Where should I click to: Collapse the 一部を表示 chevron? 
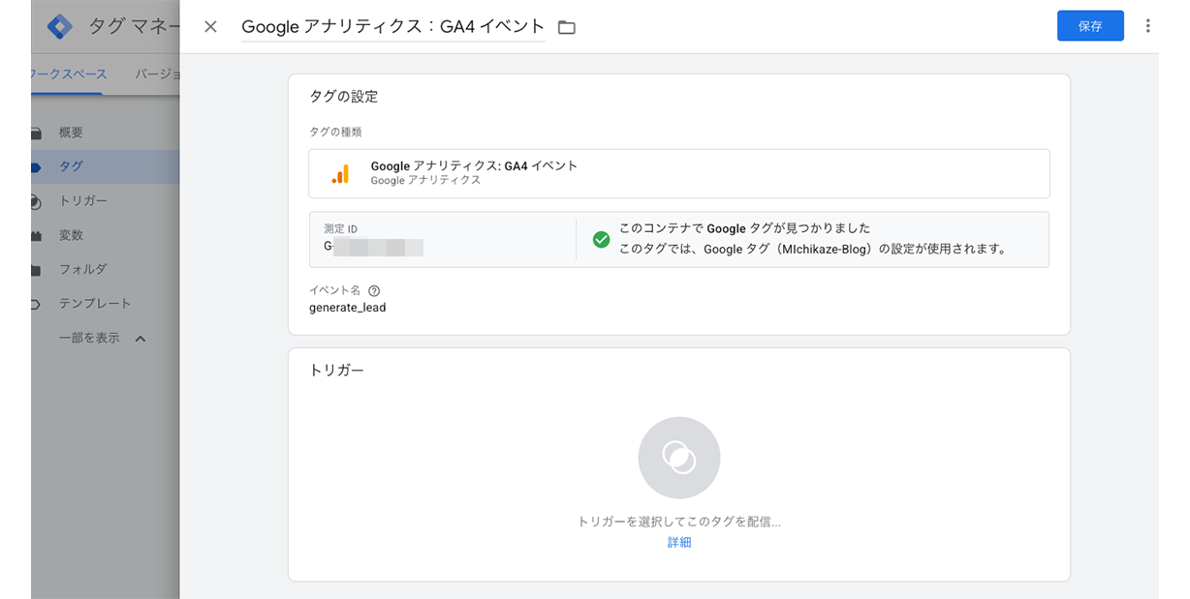coord(140,339)
